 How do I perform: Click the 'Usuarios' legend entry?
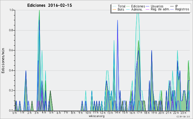(x=157, y=6)
